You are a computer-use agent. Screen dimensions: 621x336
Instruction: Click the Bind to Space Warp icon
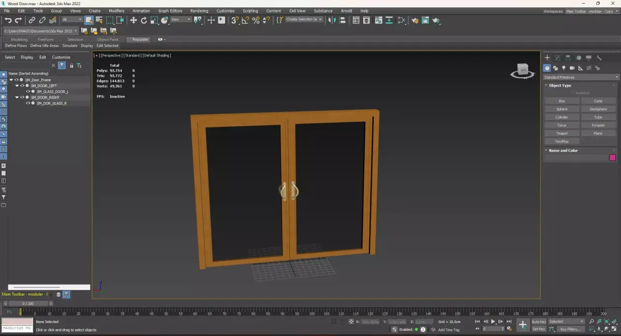coord(53,20)
